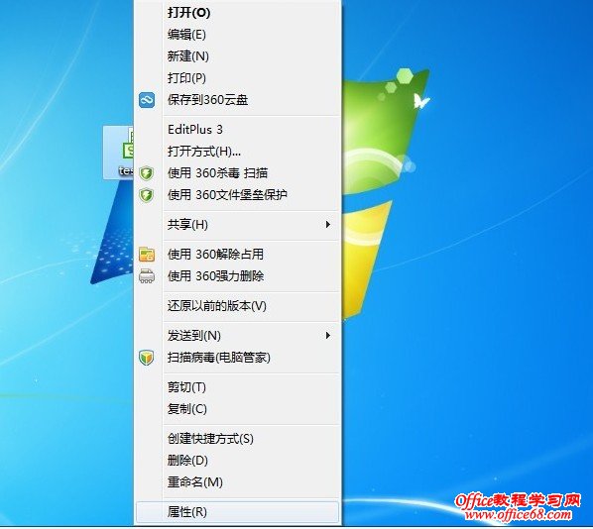Select 使用 360解除占用
This screenshot has height=529, width=593.
tap(238, 255)
